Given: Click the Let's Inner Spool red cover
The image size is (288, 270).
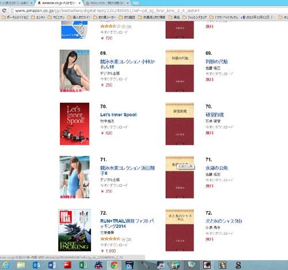Looking at the screenshot, I should click(x=74, y=124).
